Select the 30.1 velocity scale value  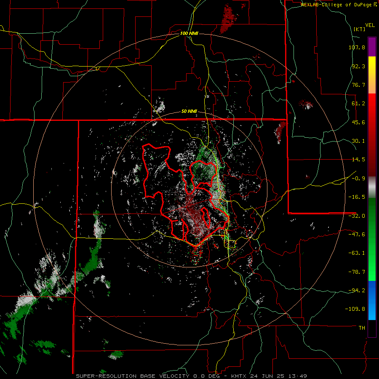[x=358, y=141]
